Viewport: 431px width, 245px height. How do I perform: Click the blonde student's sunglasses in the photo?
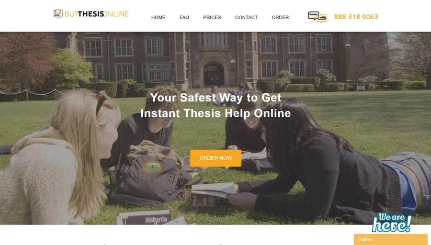(100, 101)
